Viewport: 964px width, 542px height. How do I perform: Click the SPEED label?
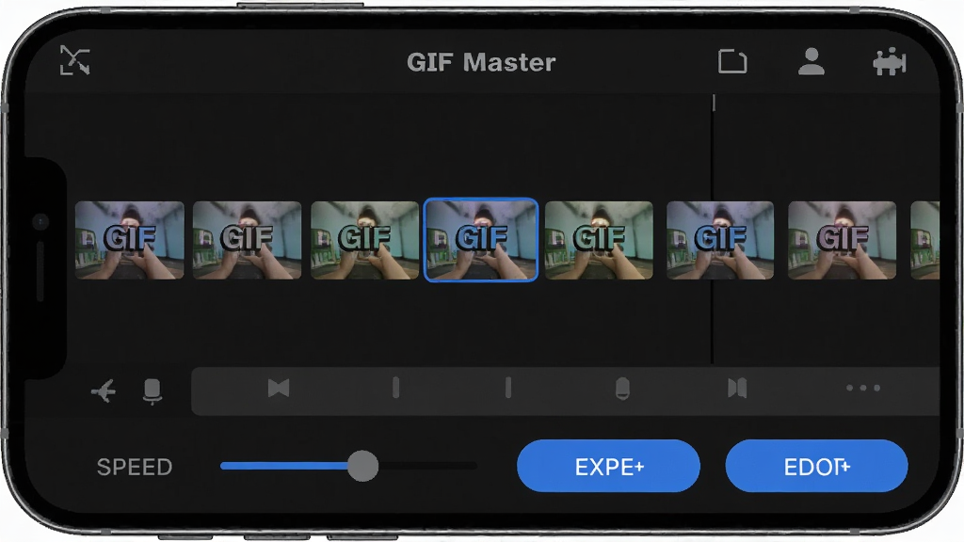pyautogui.click(x=135, y=467)
